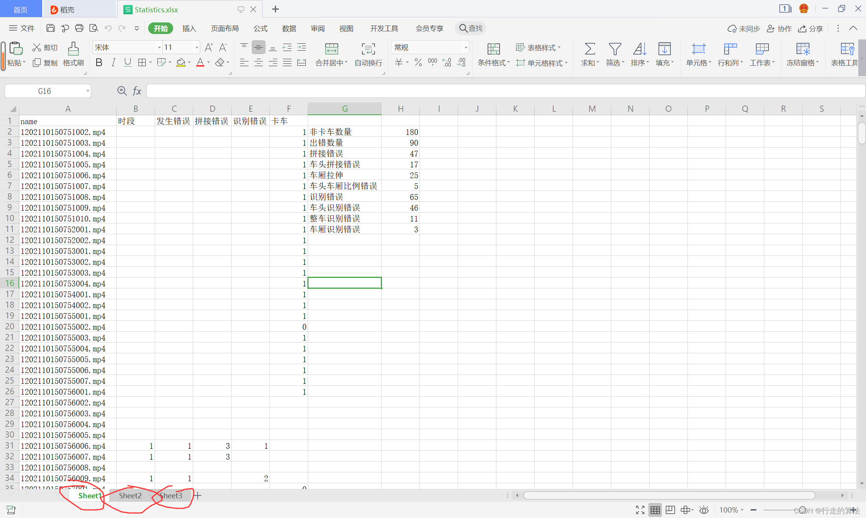Open the number format dropdown 常规
This screenshot has height=518, width=866.
click(466, 48)
